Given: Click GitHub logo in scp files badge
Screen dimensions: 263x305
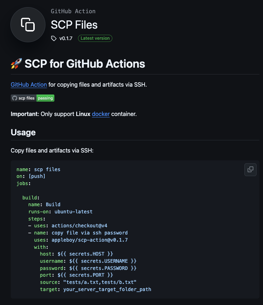Looking at the screenshot, I should [x=15, y=98].
